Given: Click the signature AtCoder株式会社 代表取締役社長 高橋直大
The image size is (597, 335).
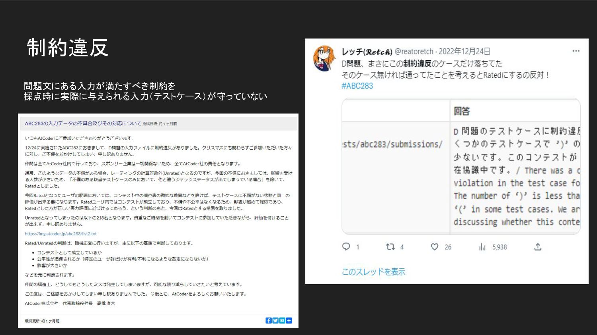Looking at the screenshot, I should pos(70,304).
